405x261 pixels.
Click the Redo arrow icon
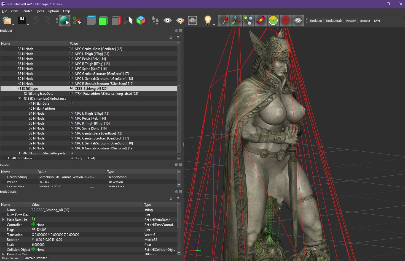coord(48,21)
